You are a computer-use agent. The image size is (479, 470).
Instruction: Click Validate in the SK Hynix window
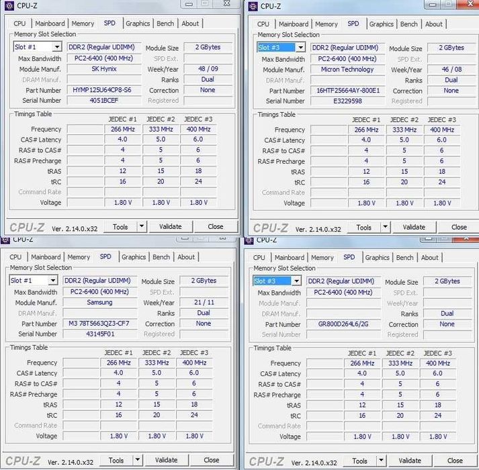click(171, 226)
